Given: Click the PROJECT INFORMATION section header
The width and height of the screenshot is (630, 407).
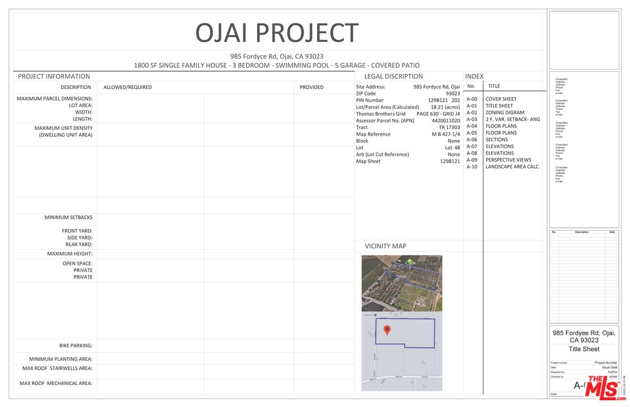Looking at the screenshot, I should [54, 76].
